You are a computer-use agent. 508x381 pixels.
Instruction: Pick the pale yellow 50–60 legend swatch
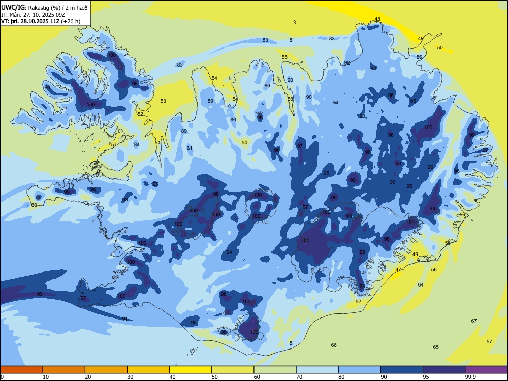pyautogui.click(x=233, y=370)
